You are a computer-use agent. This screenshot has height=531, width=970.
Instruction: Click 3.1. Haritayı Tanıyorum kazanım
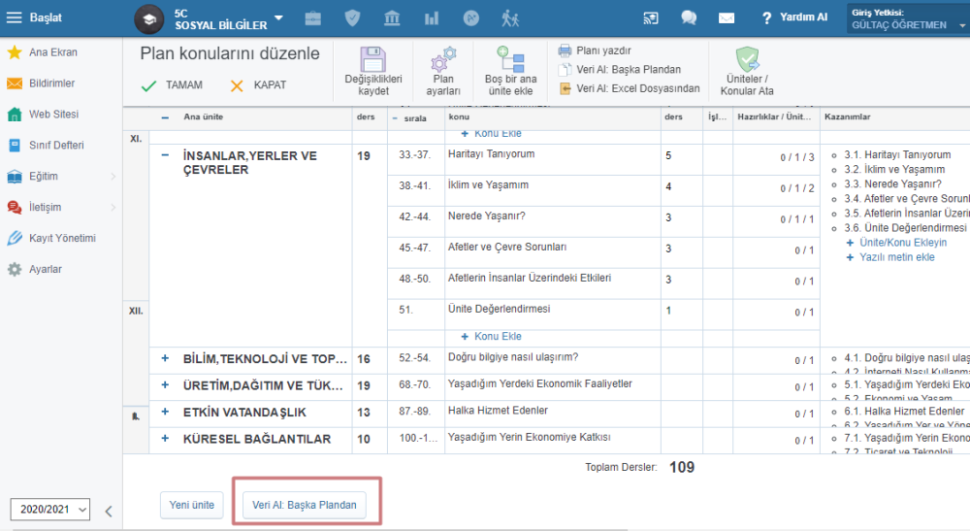click(897, 154)
